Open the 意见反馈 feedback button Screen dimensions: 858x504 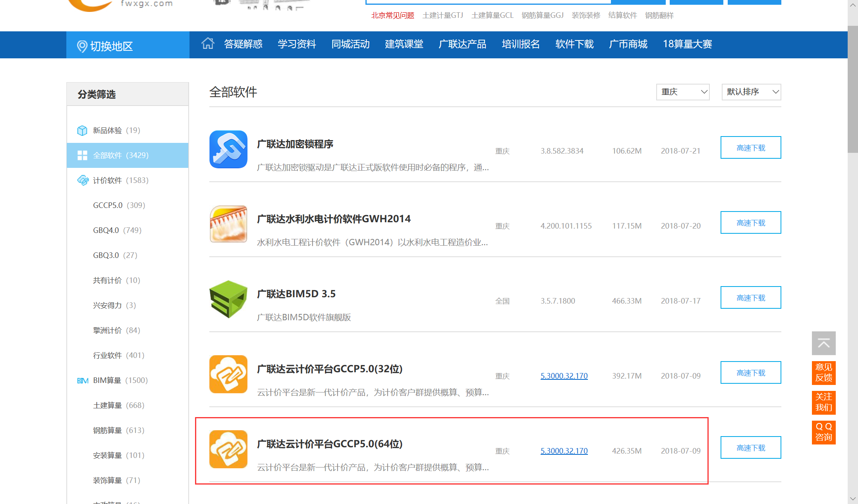coord(824,373)
